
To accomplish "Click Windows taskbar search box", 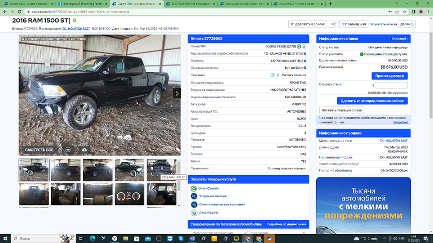I will pyautogui.click(x=43, y=238).
